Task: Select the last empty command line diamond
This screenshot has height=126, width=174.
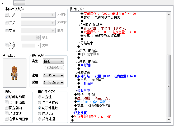Action: 72,120
